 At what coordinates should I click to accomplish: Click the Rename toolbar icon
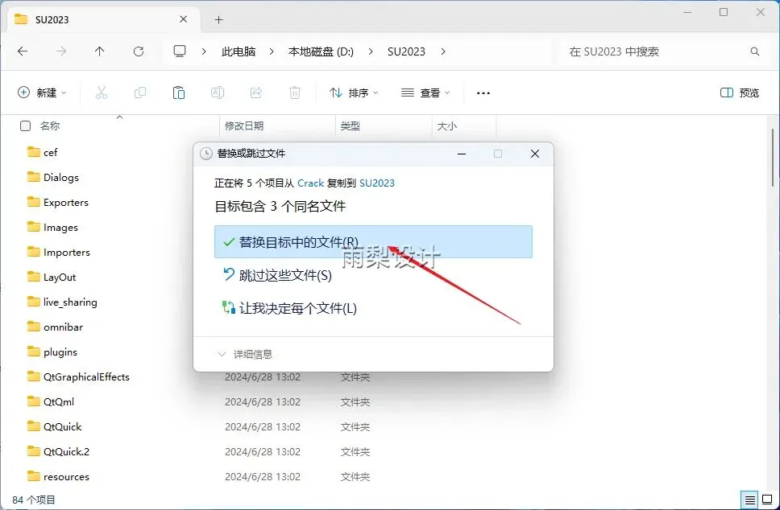218,93
